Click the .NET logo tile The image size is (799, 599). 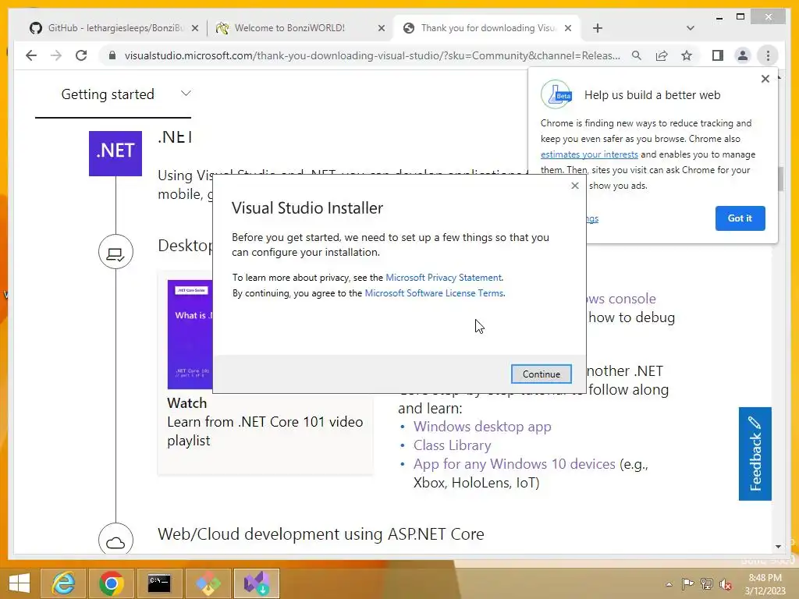115,154
